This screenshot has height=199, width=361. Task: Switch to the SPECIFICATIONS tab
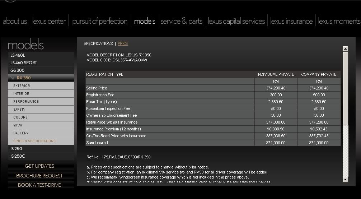click(x=98, y=44)
